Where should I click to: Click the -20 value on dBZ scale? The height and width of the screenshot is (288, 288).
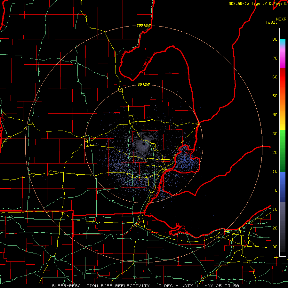(x=274, y=228)
